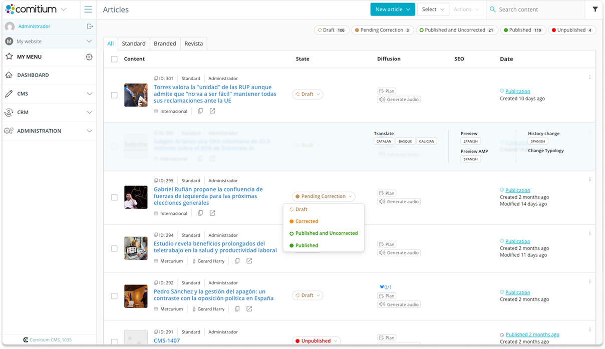Click the Search content field
This screenshot has width=605, height=349.
(x=536, y=10)
